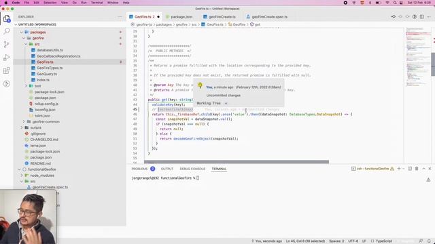Open CHANGELOG.md file

[x=44, y=140]
